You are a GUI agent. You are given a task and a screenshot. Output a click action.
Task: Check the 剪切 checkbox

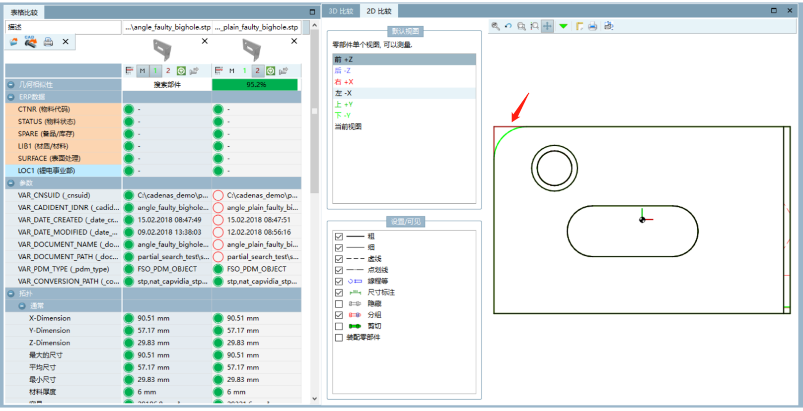339,326
